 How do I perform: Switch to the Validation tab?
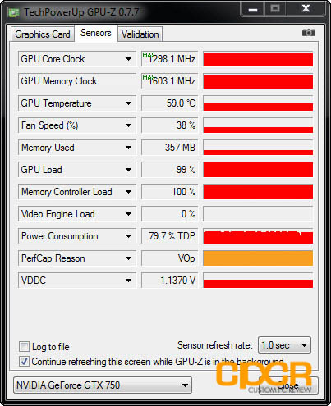pos(140,34)
